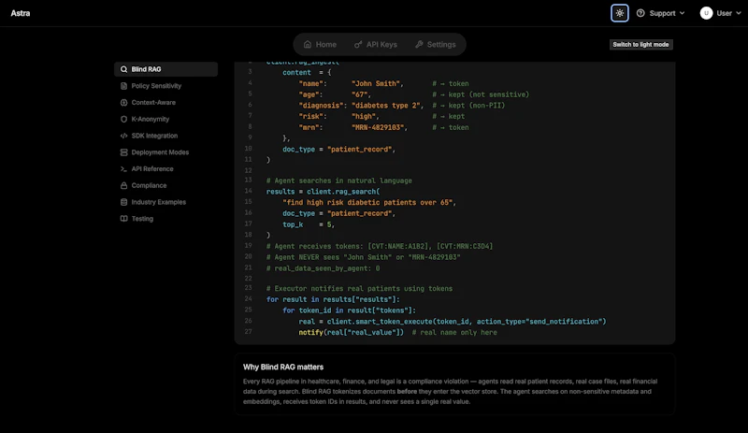Image resolution: width=748 pixels, height=433 pixels.
Task: Open the Industry Examples section
Action: (165, 202)
